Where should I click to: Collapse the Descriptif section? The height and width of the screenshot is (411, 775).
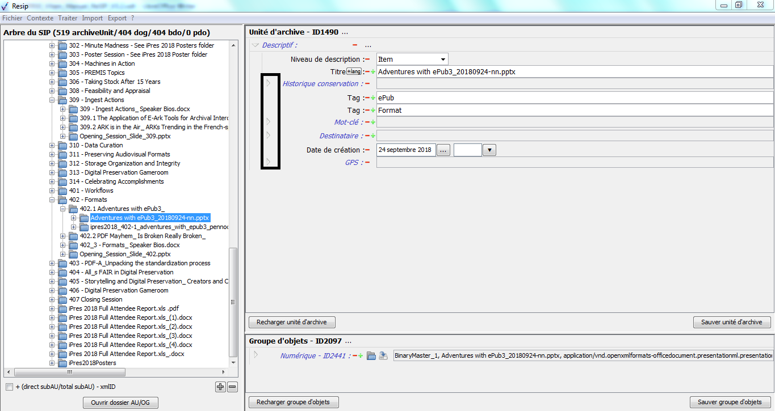tap(255, 45)
